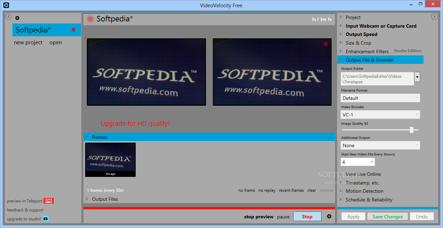The image size is (443, 228).
Task: Click the Studio Edition label
Action: 408,51
